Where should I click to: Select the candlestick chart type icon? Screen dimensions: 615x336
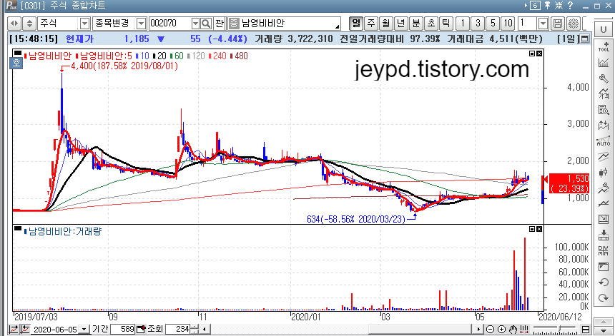click(604, 173)
